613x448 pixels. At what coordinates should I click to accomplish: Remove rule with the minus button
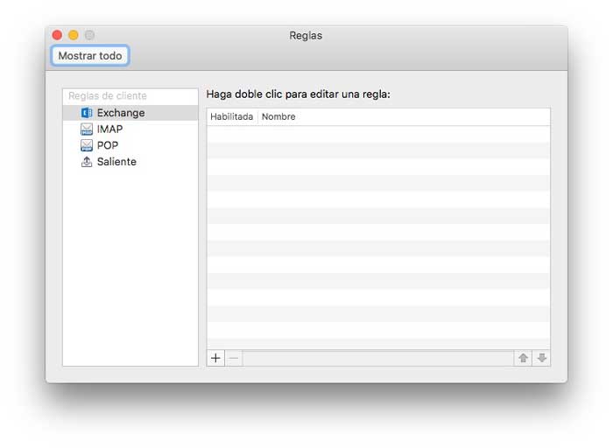click(233, 358)
